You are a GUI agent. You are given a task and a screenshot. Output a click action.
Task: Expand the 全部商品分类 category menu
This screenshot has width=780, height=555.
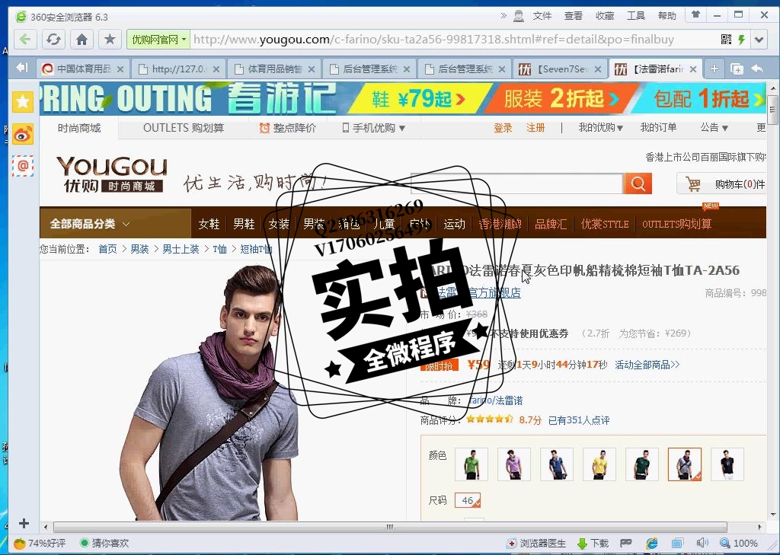116,223
